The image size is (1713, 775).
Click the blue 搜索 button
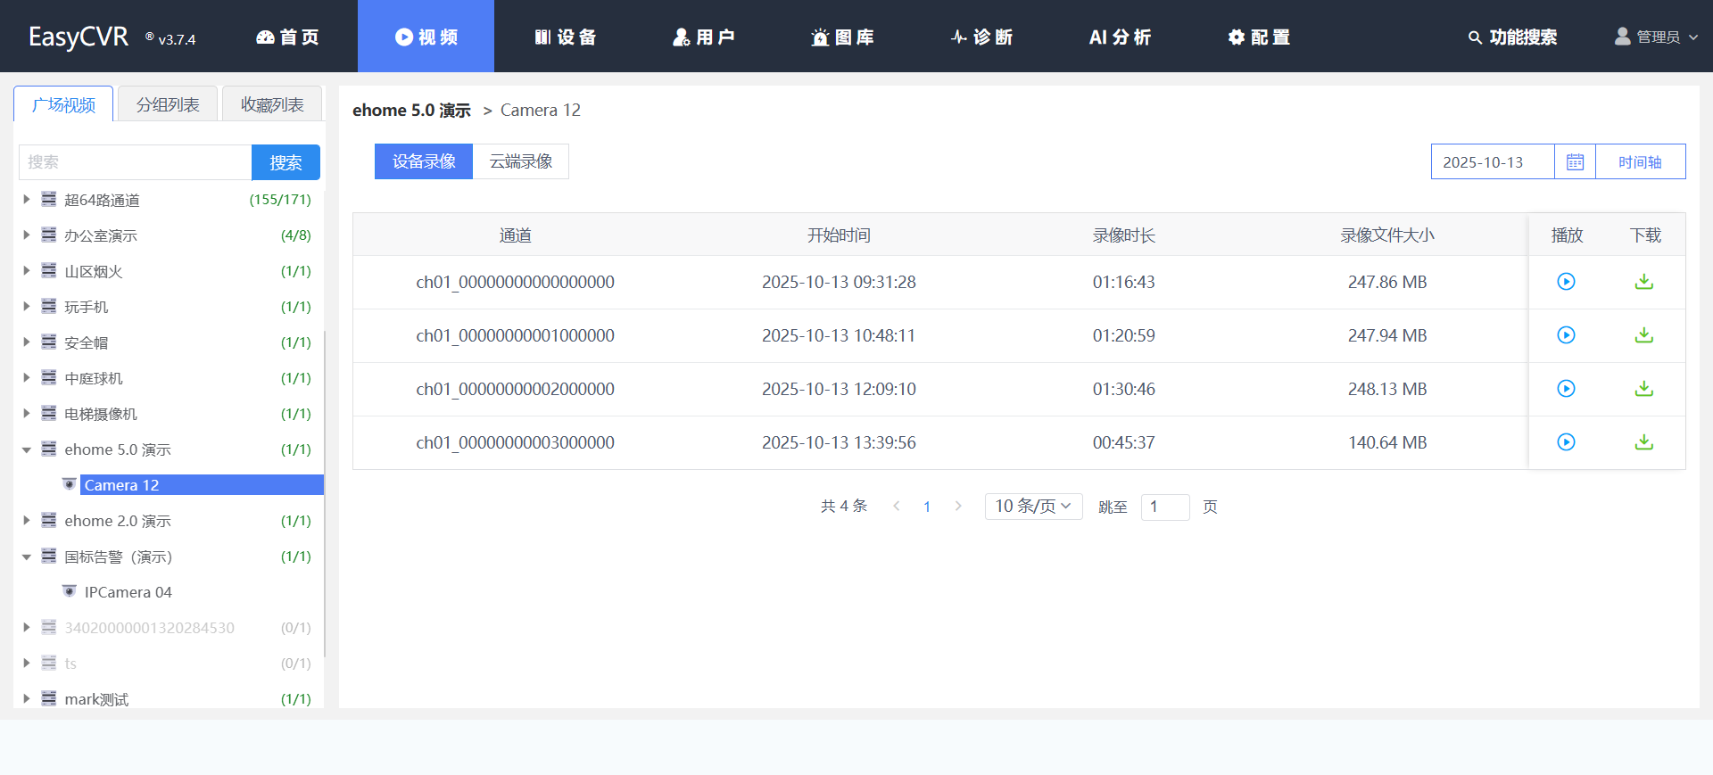(285, 162)
